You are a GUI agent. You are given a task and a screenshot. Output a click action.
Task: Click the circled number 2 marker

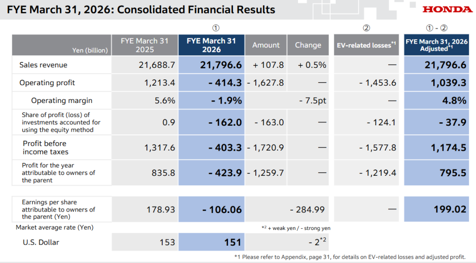366,28
